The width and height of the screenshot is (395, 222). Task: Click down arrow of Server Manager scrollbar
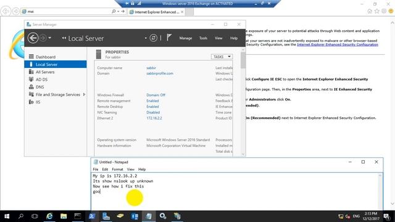(243, 154)
